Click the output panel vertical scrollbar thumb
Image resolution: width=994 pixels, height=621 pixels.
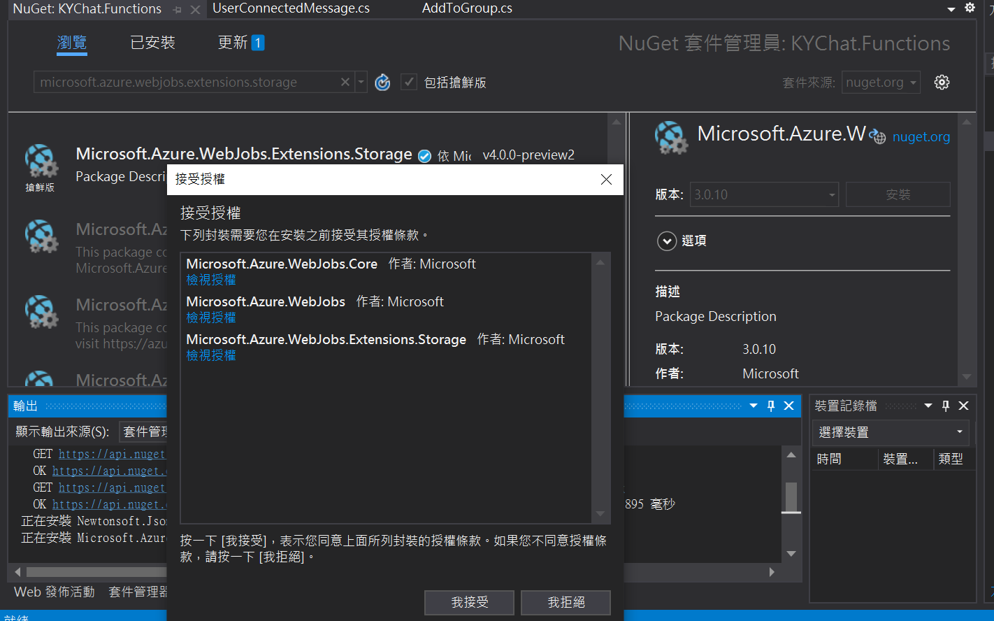[x=791, y=497]
